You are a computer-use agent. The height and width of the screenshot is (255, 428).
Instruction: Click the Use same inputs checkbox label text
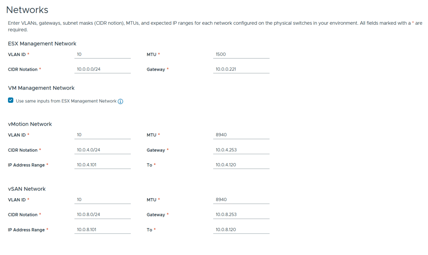(x=66, y=101)
